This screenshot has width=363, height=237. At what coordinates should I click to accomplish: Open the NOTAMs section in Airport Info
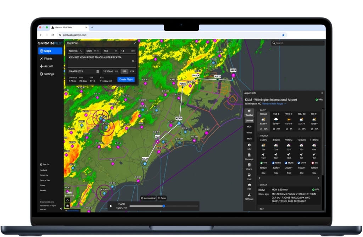pos(249,197)
